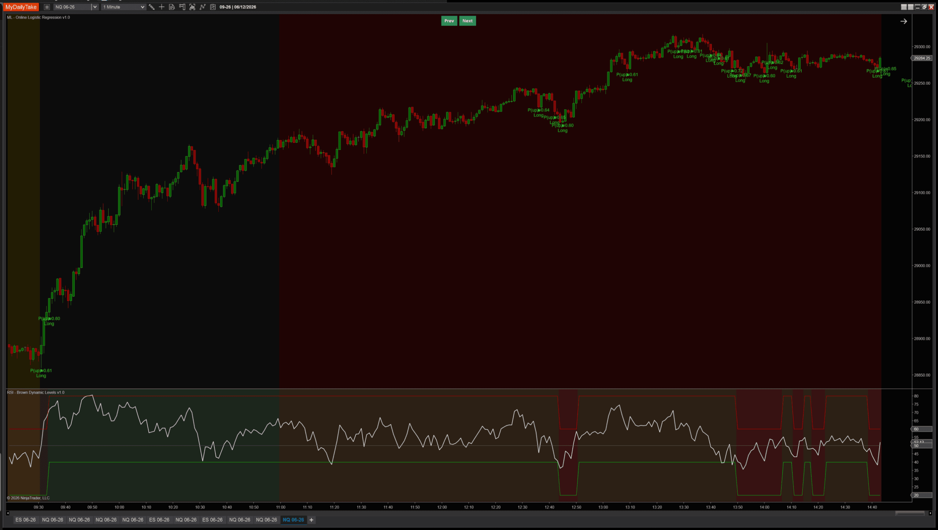Click the horizontal scrollbar left arrow

pos(8,513)
